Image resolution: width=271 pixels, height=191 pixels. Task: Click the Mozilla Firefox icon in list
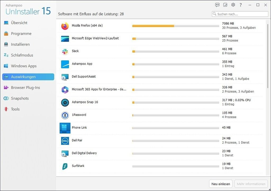click(65, 26)
